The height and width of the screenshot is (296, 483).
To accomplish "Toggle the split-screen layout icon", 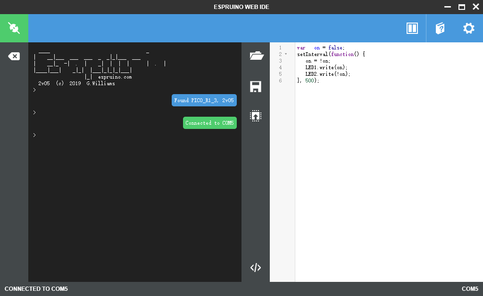I will [x=412, y=28].
